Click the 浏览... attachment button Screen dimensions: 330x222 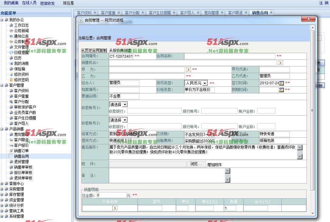click(x=196, y=164)
